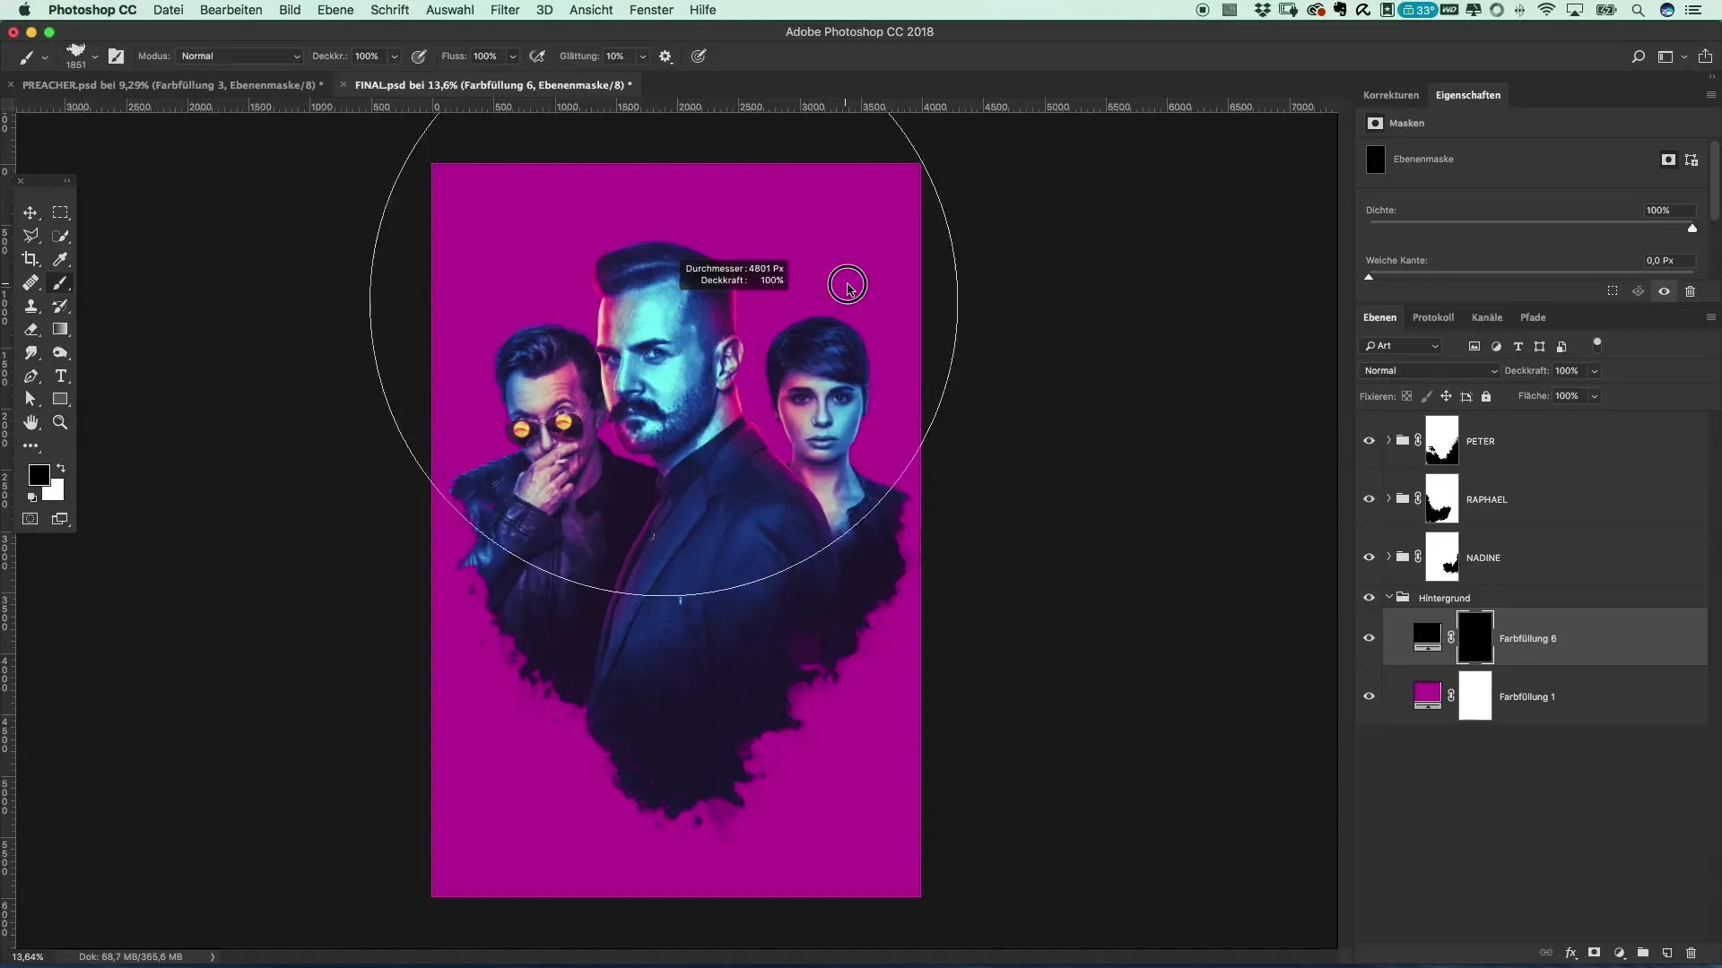1722x968 pixels.
Task: Toggle RAPHAEL group visibility
Action: click(1369, 499)
